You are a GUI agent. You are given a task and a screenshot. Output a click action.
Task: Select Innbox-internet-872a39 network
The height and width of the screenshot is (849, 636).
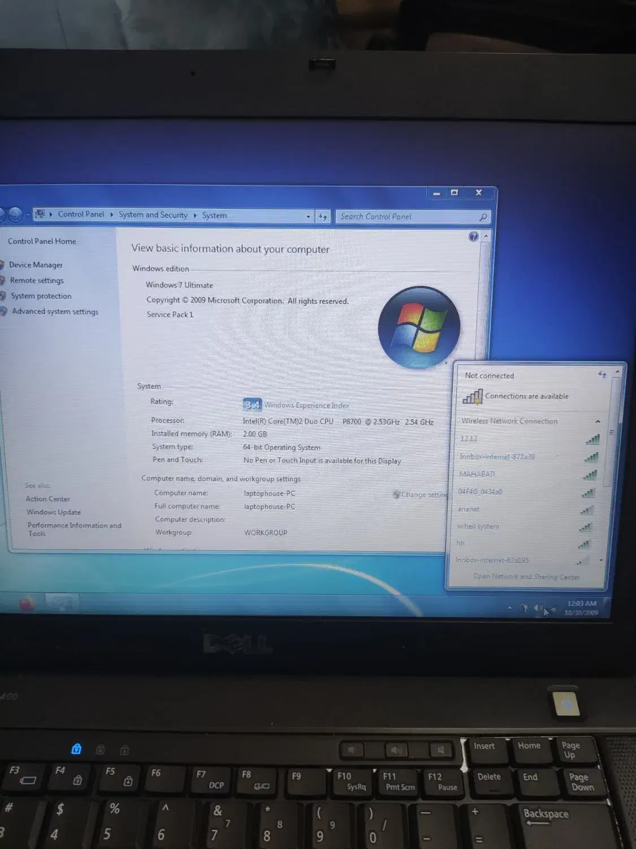pyautogui.click(x=529, y=457)
